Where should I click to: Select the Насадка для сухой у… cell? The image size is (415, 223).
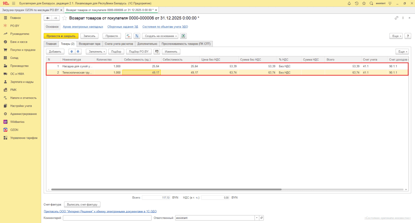click(x=77, y=66)
